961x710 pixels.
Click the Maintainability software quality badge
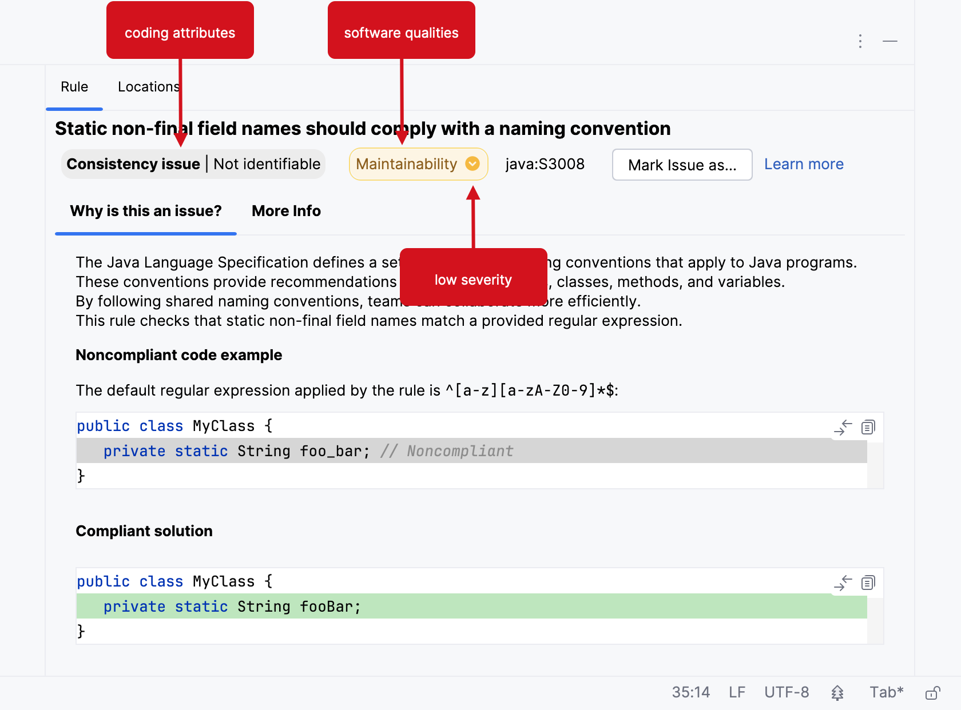click(x=418, y=164)
